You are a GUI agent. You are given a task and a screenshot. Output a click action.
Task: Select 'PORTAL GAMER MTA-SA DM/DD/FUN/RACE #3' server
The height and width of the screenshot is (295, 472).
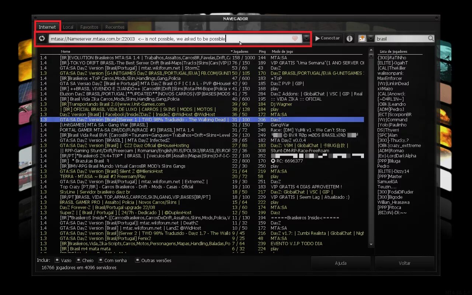coord(202,130)
